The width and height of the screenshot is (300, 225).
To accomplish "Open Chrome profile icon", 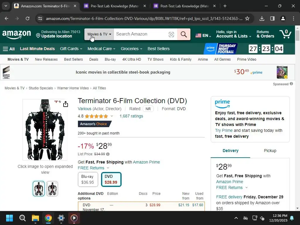I will 283,18.
